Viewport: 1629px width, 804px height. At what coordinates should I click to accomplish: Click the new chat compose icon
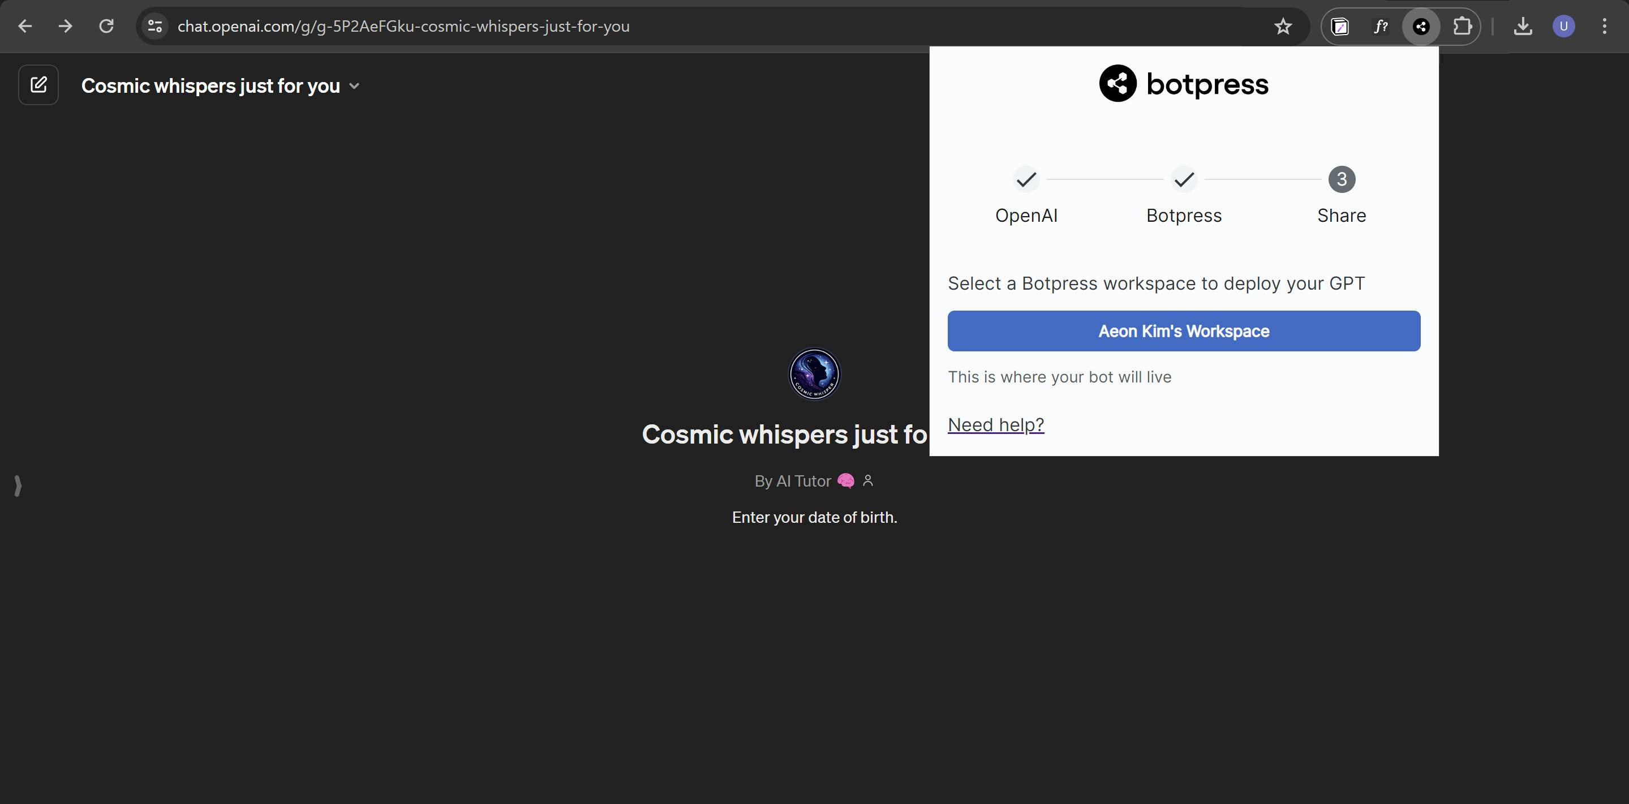[38, 85]
